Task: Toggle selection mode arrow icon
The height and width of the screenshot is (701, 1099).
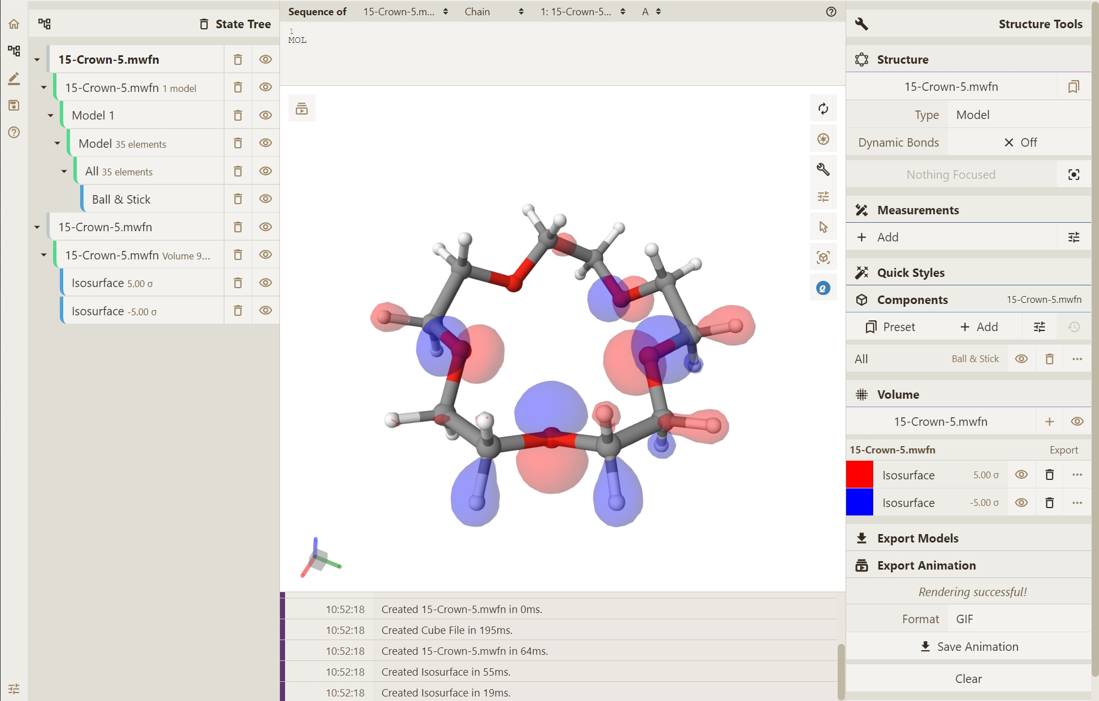Action: (823, 227)
